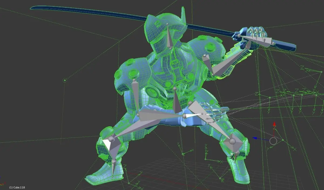Select the head bone inside the helmet
Image resolution: width=324 pixels, height=190 pixels.
click(169, 36)
